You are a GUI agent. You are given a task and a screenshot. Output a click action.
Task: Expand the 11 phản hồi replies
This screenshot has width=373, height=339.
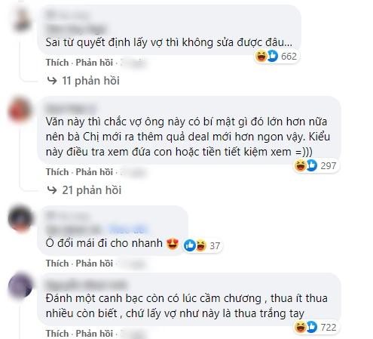[x=90, y=81]
